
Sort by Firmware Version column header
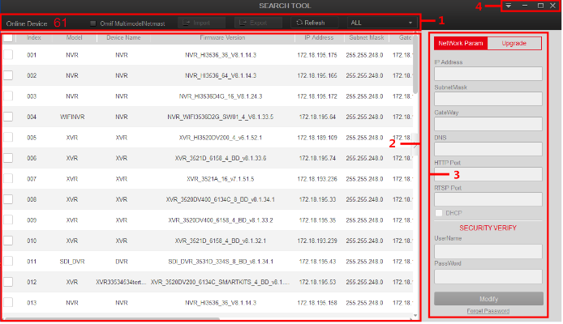coord(221,38)
